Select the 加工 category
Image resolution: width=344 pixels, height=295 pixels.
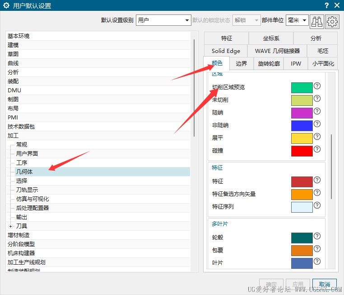pyautogui.click(x=98, y=136)
